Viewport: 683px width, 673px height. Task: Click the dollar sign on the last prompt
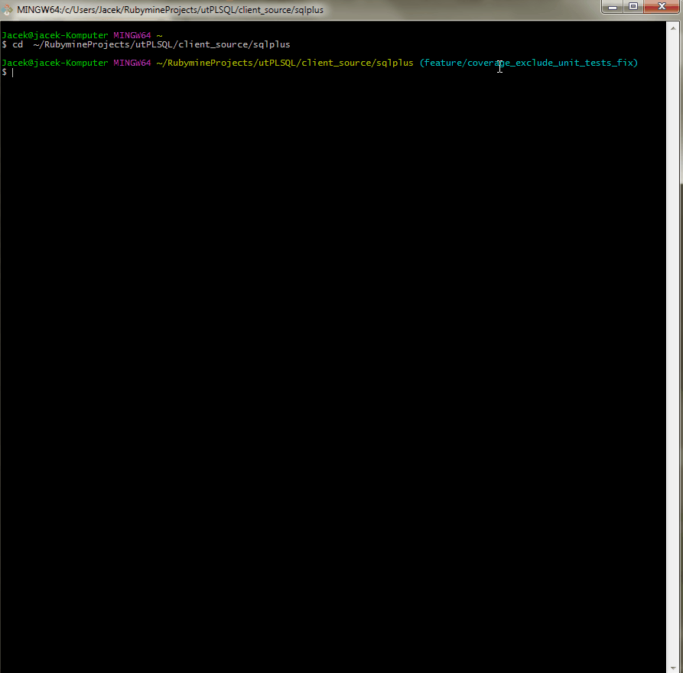pyautogui.click(x=4, y=72)
